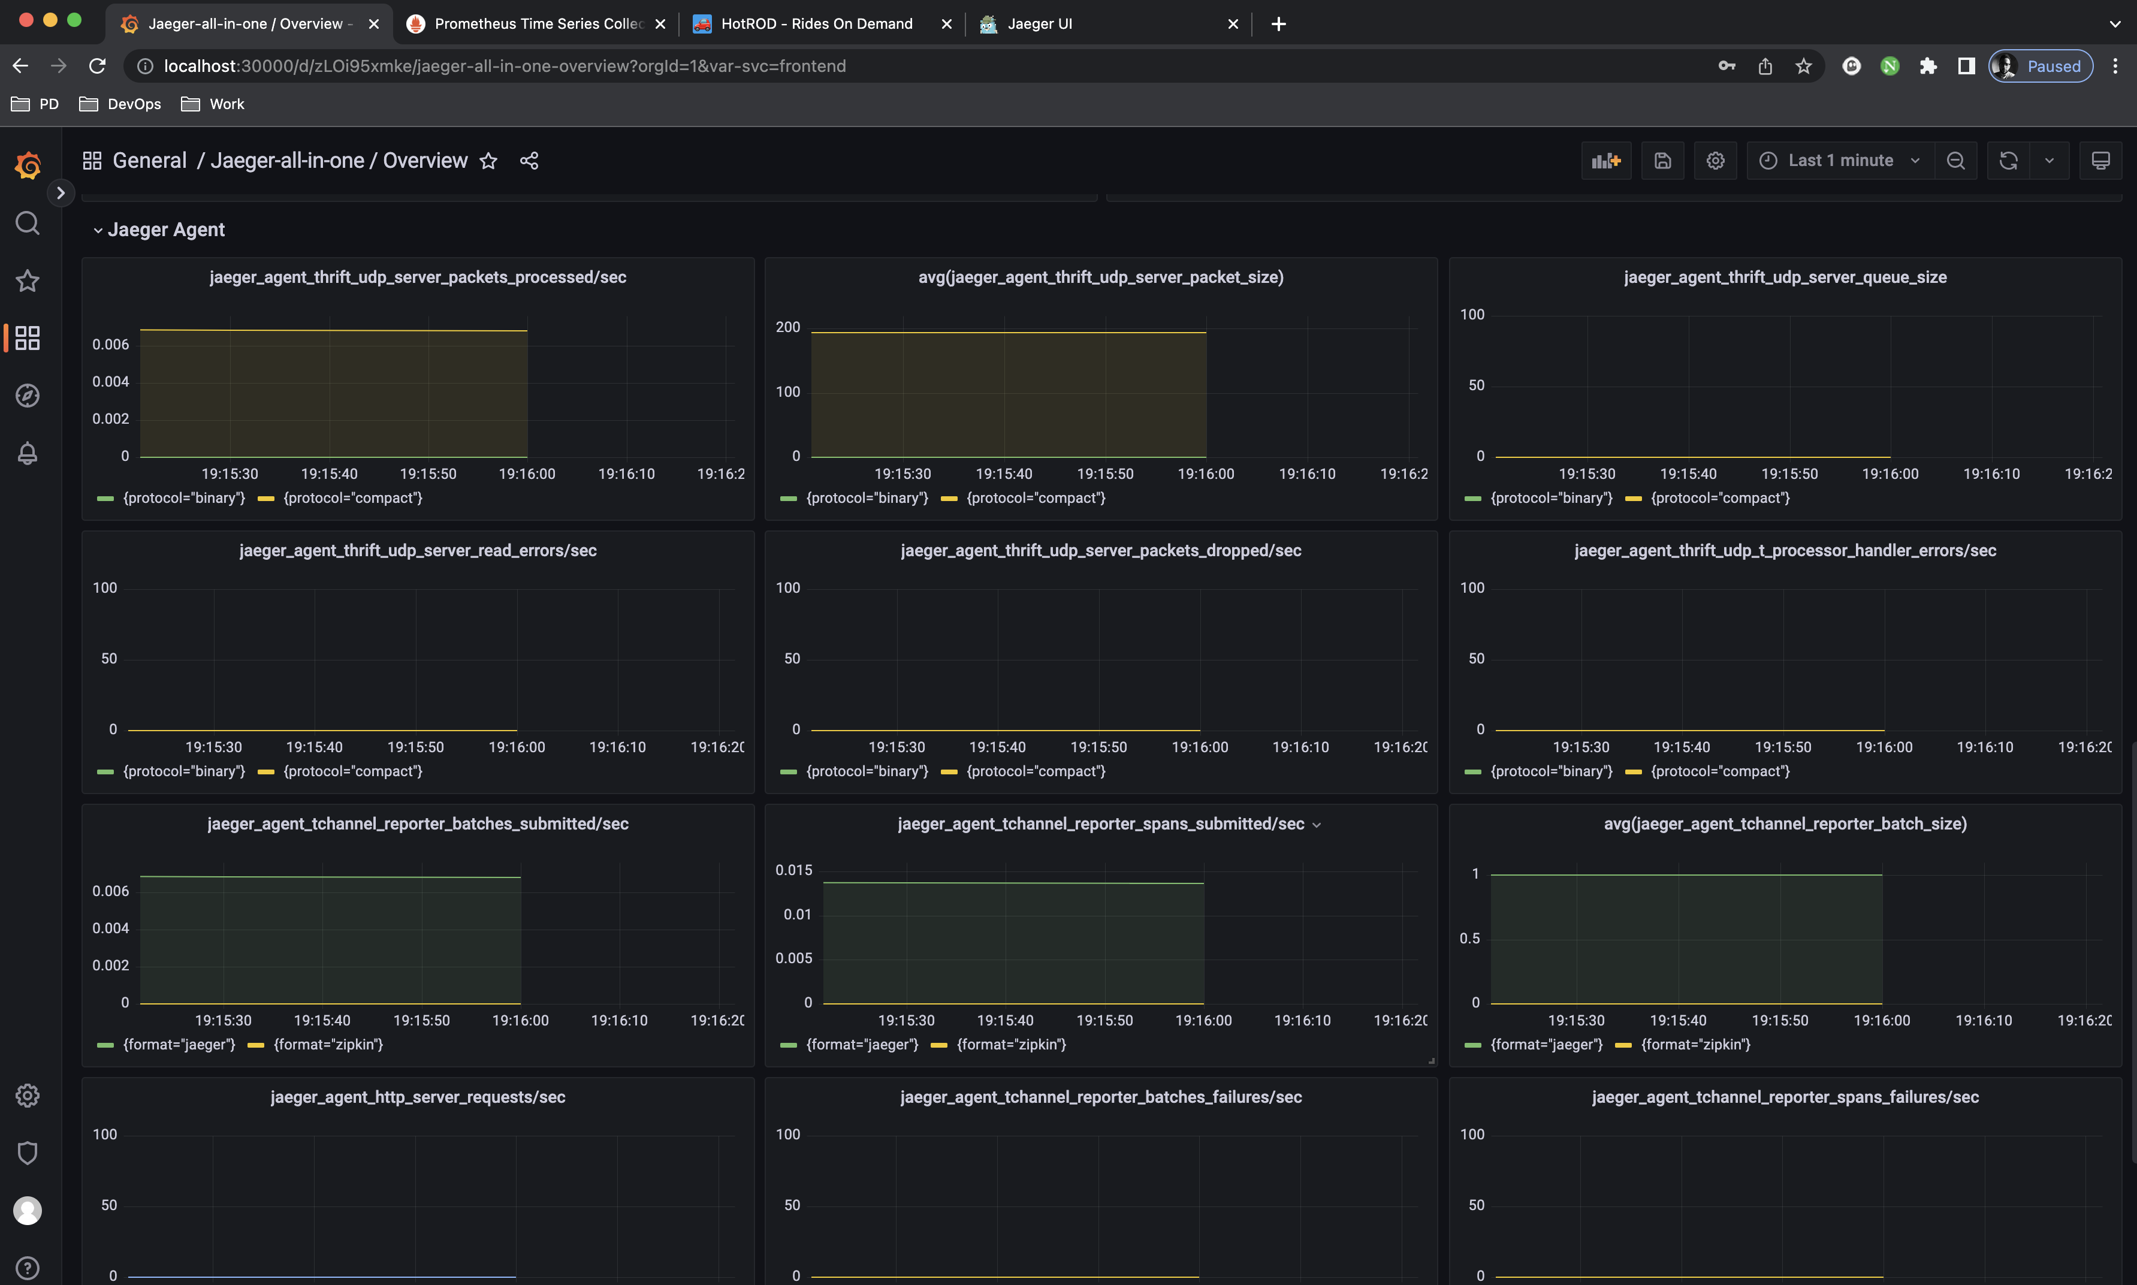The height and width of the screenshot is (1285, 2137).
Task: Mark dashboard as favorite with star
Action: point(488,161)
